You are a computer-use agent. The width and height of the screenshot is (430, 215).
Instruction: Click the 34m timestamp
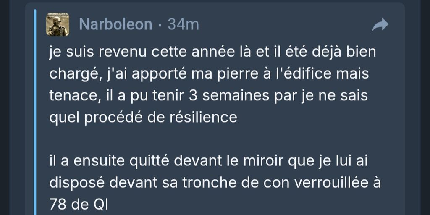point(183,24)
